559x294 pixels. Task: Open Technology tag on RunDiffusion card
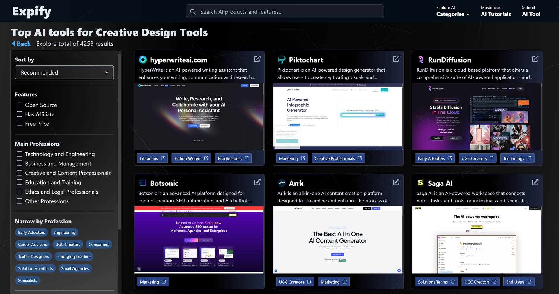(517, 158)
